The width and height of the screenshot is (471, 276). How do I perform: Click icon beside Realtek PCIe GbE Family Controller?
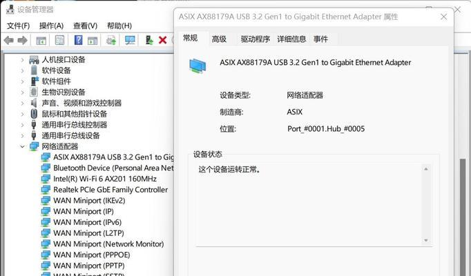coord(46,190)
